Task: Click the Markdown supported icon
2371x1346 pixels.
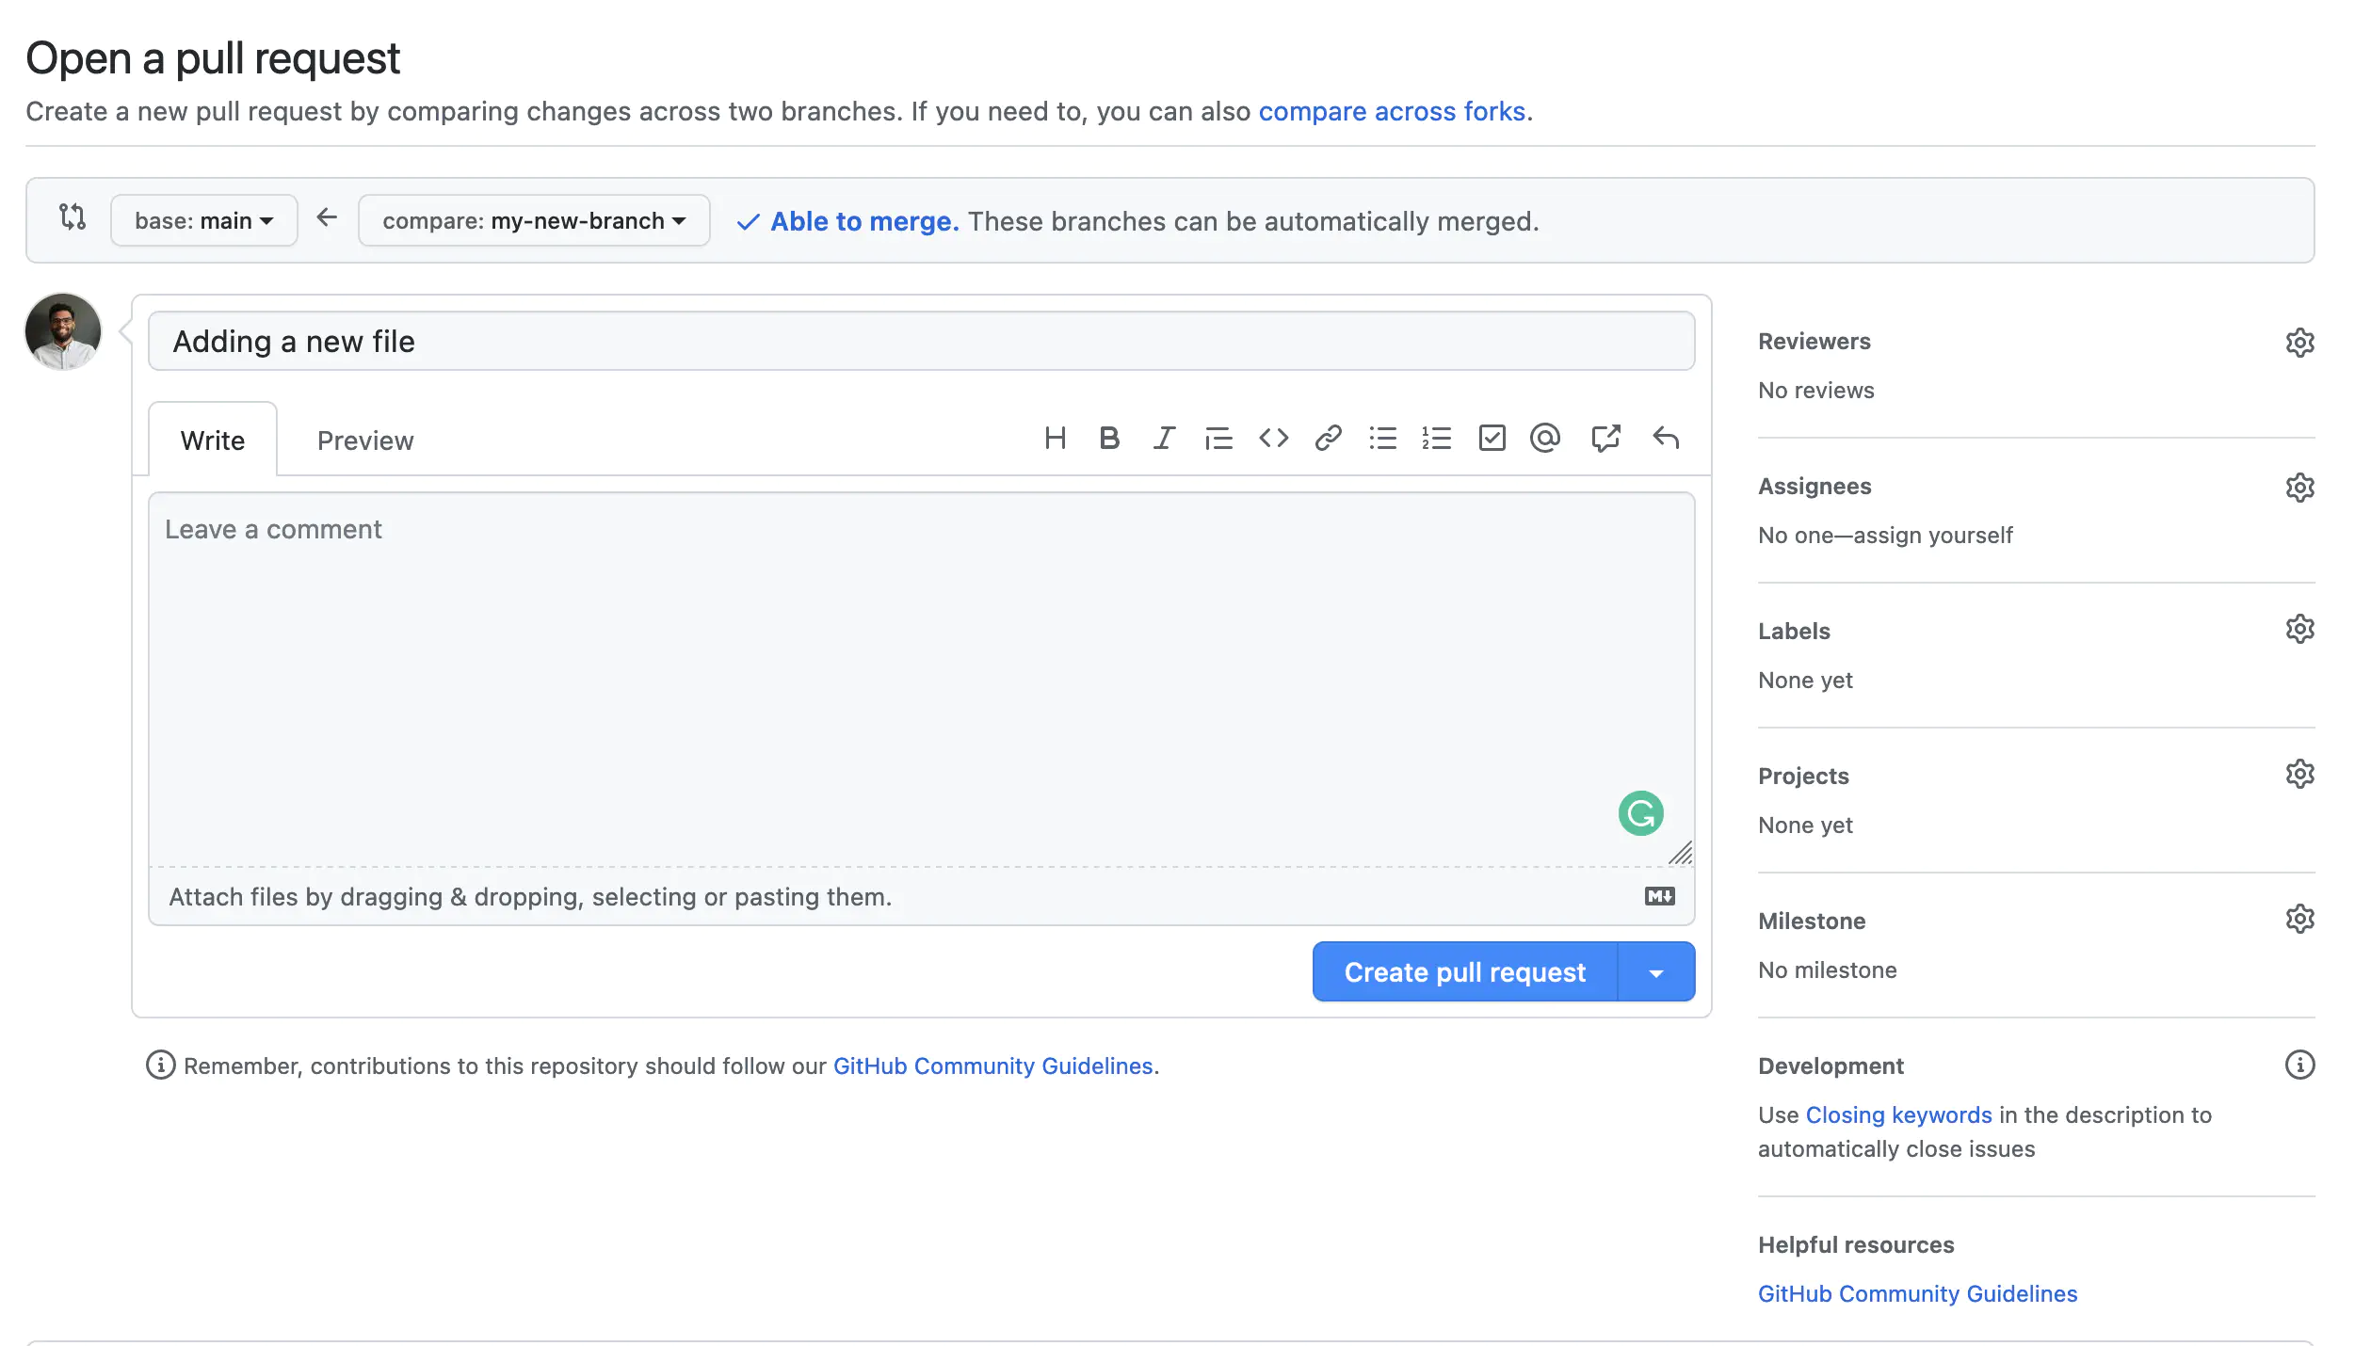Action: point(1659,896)
